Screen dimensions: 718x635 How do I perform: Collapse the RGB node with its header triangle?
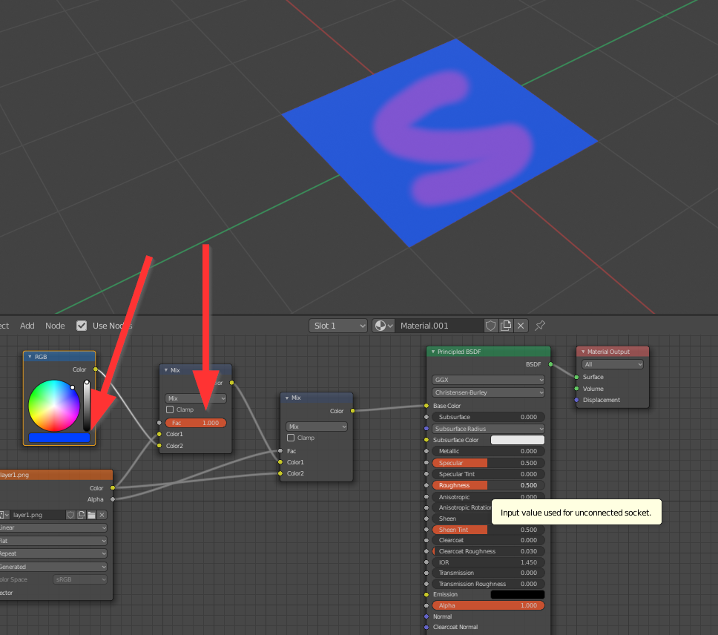pyautogui.click(x=30, y=357)
